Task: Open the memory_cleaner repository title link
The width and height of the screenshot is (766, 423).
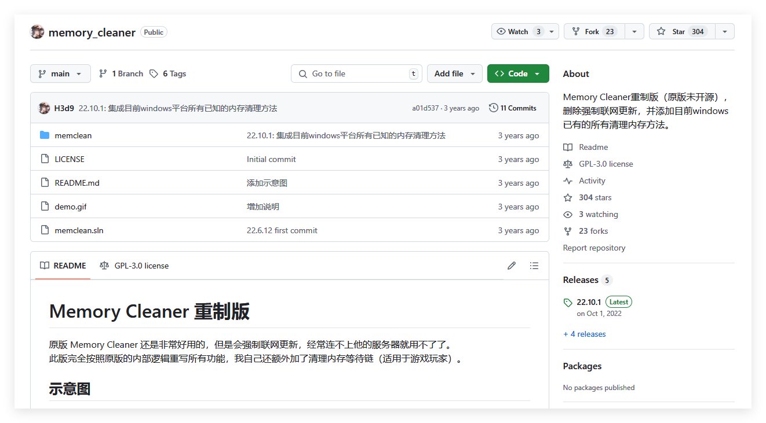Action: pos(92,32)
